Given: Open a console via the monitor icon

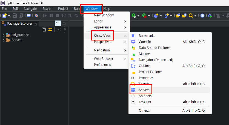Looking at the screenshot, I should click(29, 16).
